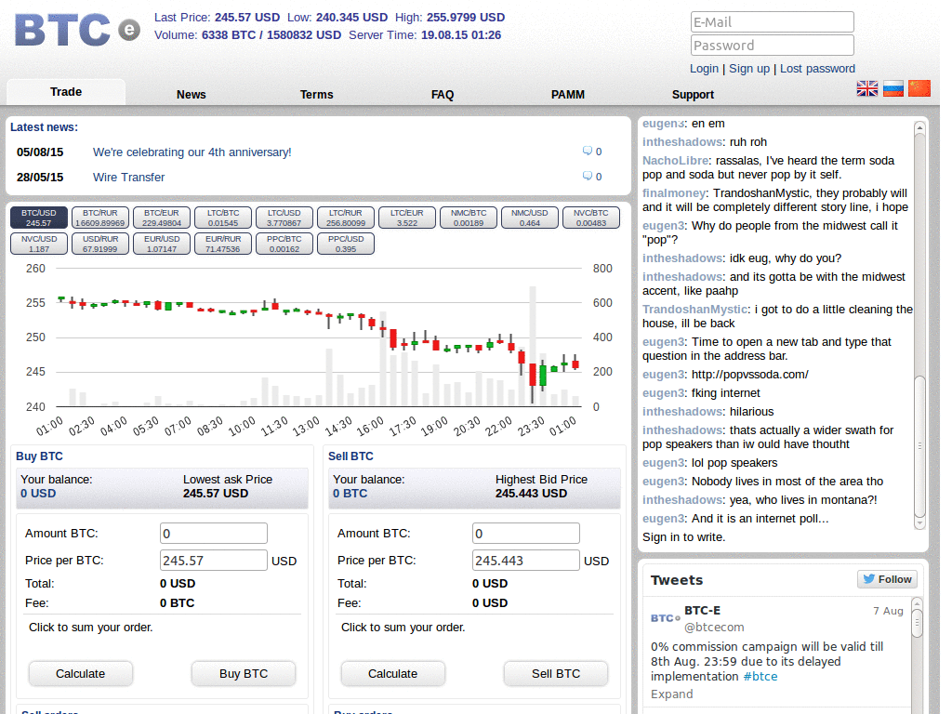Click Tweets panel scrollbar thumb
The image size is (952, 714).
click(x=918, y=623)
